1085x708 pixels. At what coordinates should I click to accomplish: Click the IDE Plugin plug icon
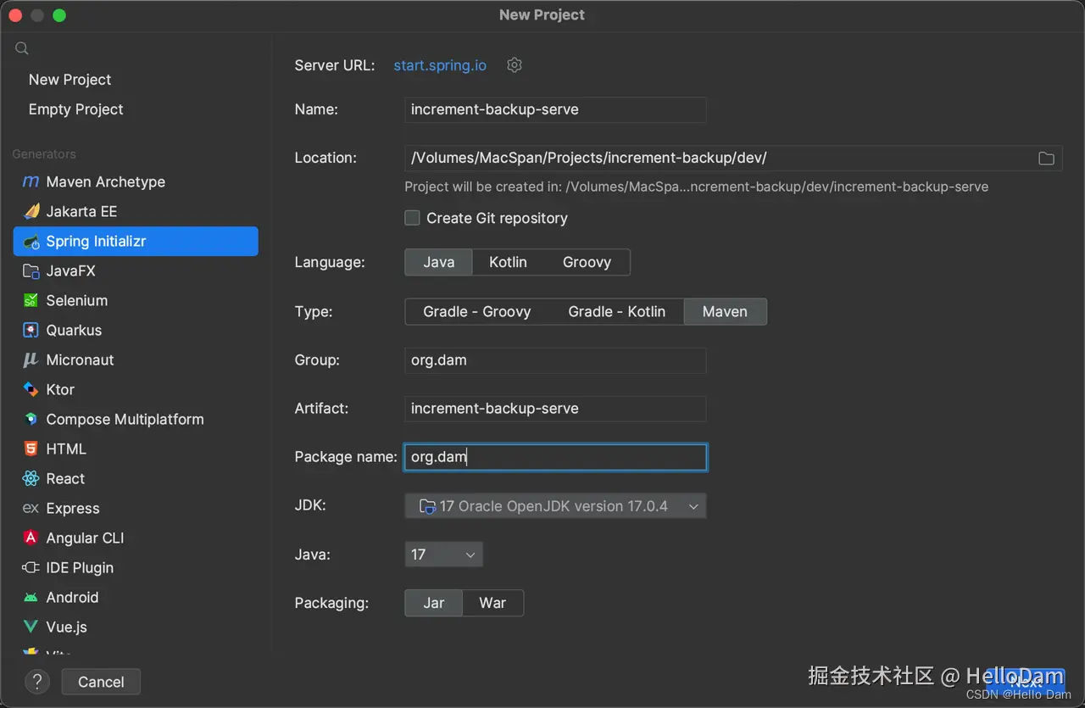(x=31, y=567)
